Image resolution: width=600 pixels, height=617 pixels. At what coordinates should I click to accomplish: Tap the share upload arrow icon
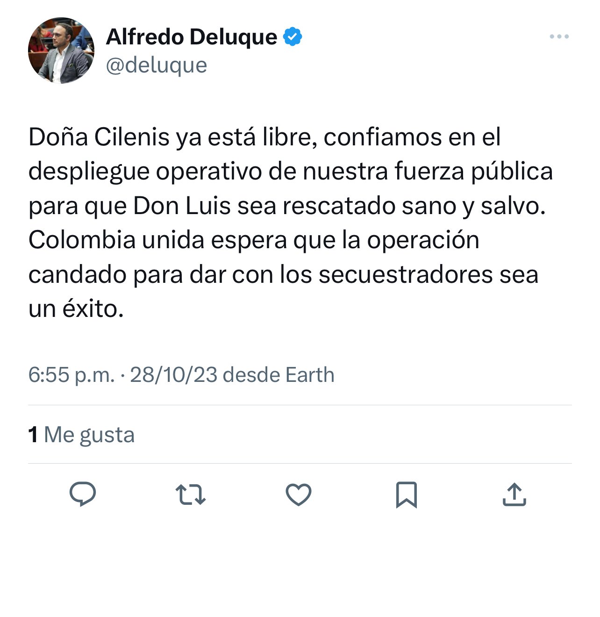[x=514, y=495]
